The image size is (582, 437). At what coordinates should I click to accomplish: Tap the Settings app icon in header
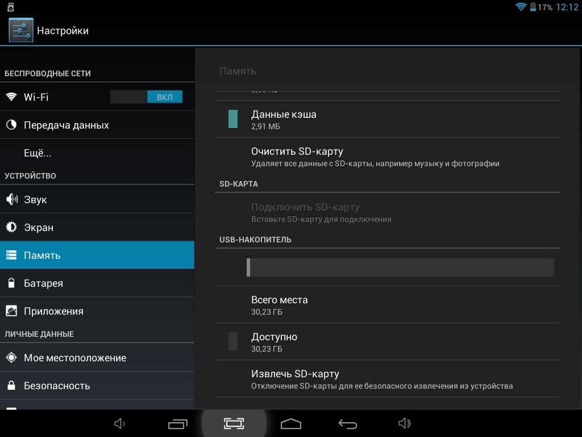(x=21, y=30)
